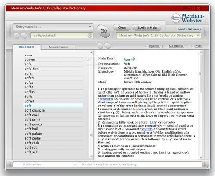Click the red close button in the title bar
The image size is (215, 176).
point(198,9)
